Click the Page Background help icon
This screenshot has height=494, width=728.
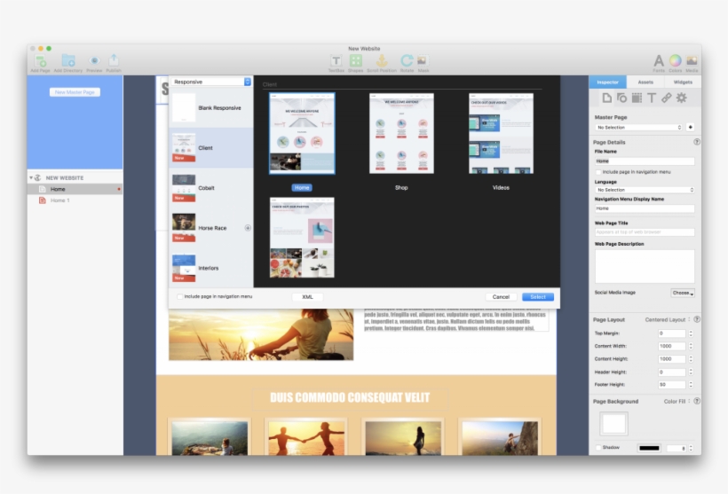(697, 401)
